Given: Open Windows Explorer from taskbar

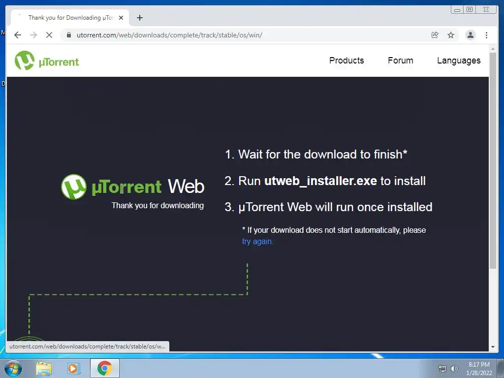Looking at the screenshot, I should pyautogui.click(x=44, y=369).
